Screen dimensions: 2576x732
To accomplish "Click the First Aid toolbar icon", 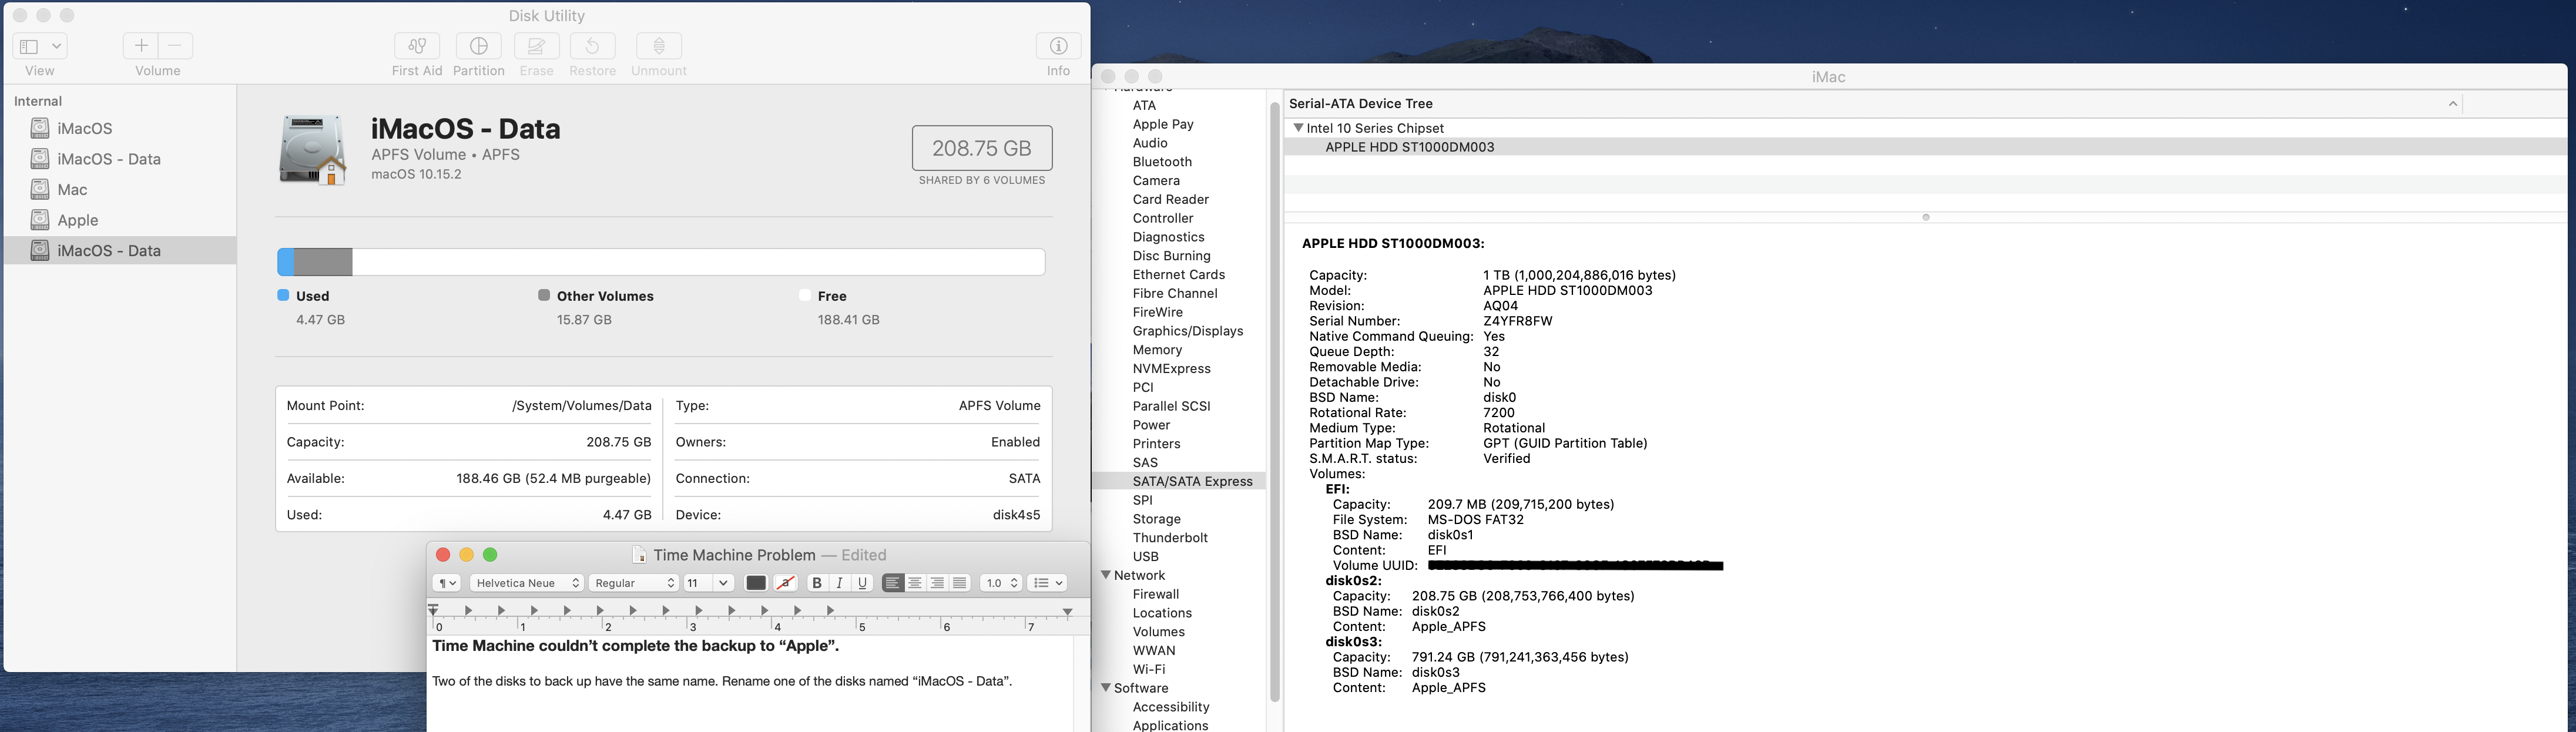I will tap(417, 46).
